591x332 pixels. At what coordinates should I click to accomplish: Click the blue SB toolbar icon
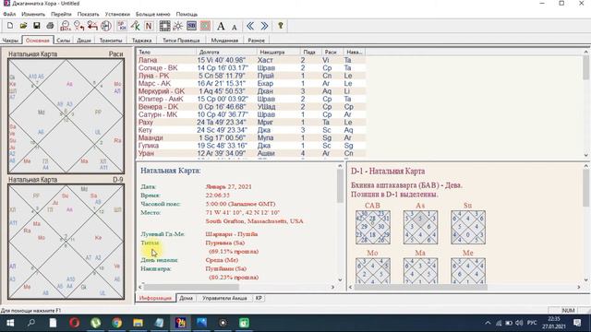point(191,26)
